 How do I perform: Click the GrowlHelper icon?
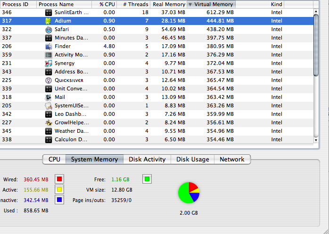point(49,123)
